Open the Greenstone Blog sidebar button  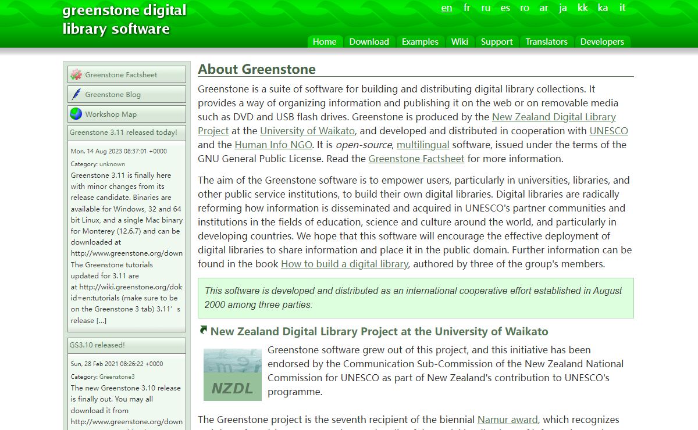[127, 94]
